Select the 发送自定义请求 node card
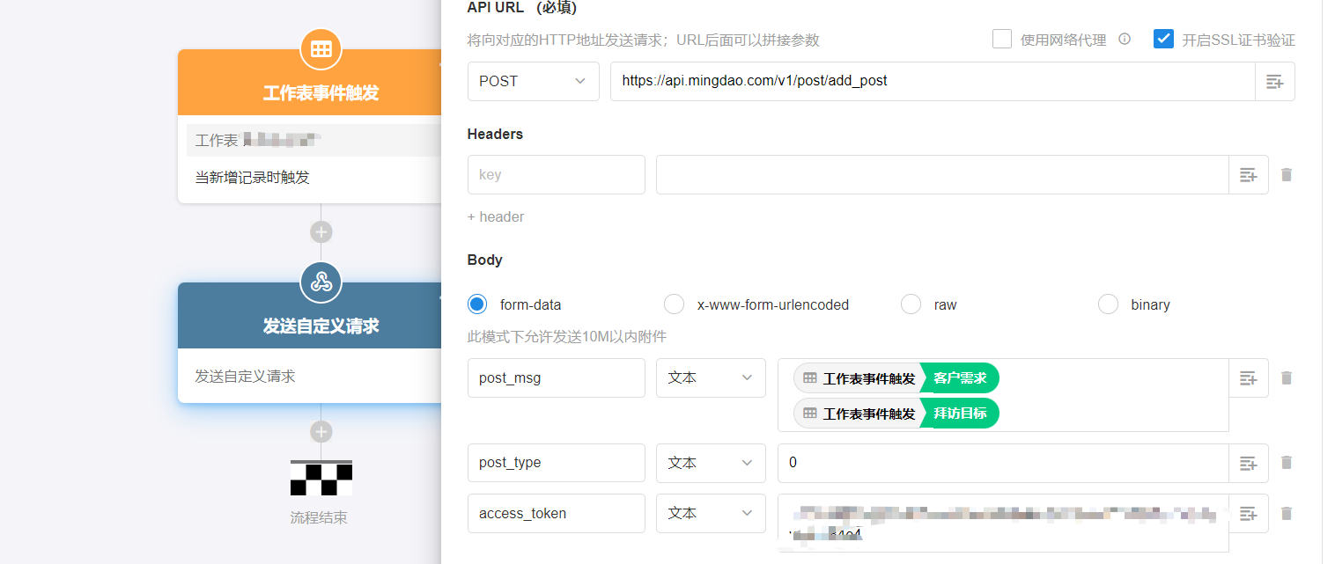This screenshot has width=1335, height=564. (x=310, y=342)
